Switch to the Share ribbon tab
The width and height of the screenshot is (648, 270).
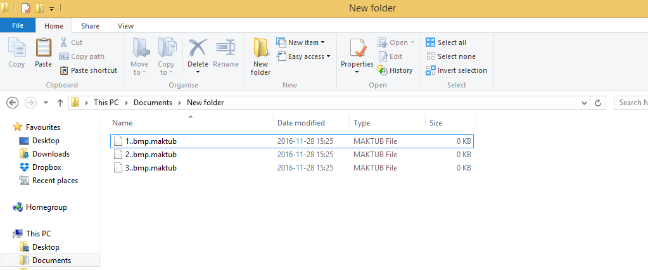coord(90,26)
